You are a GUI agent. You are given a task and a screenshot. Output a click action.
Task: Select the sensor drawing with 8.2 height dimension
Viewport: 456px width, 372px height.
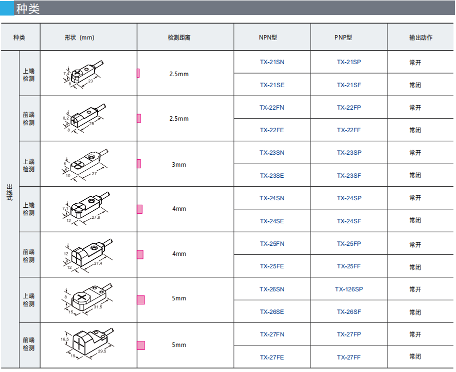coord(84,119)
